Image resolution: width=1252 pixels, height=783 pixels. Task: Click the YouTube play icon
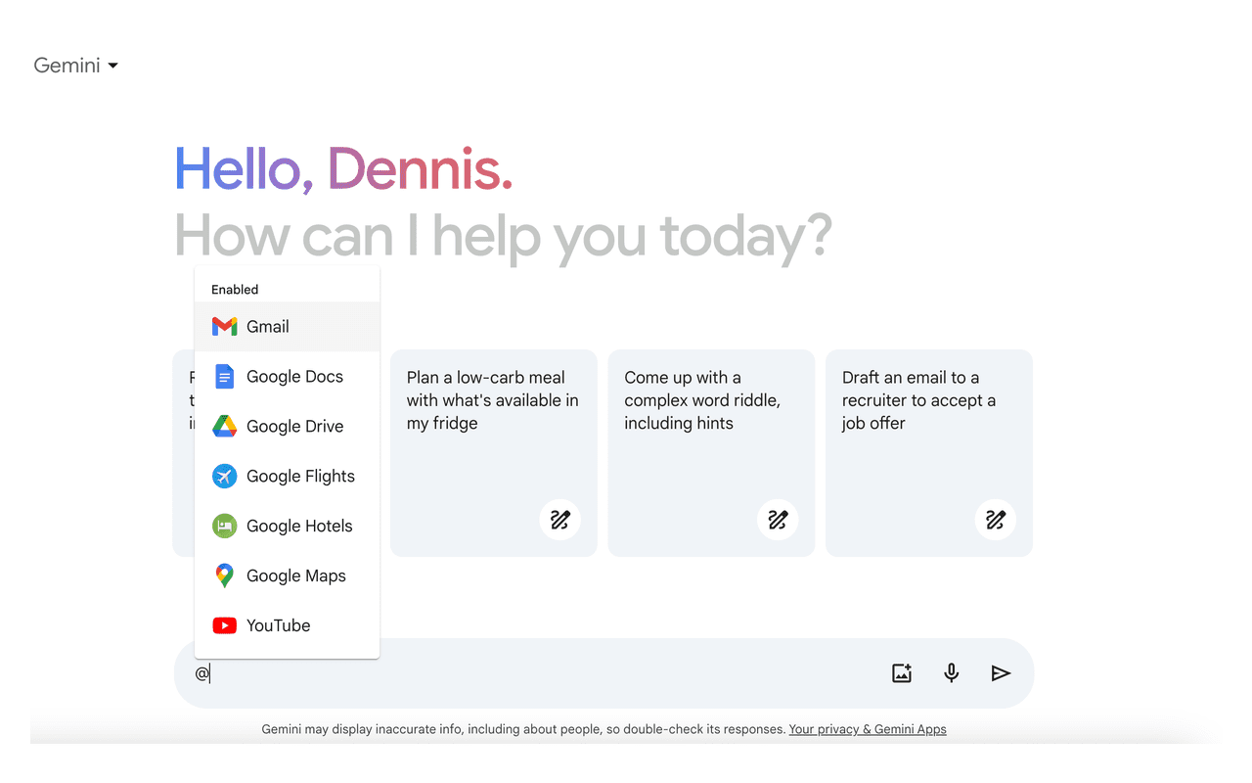pyautogui.click(x=224, y=626)
